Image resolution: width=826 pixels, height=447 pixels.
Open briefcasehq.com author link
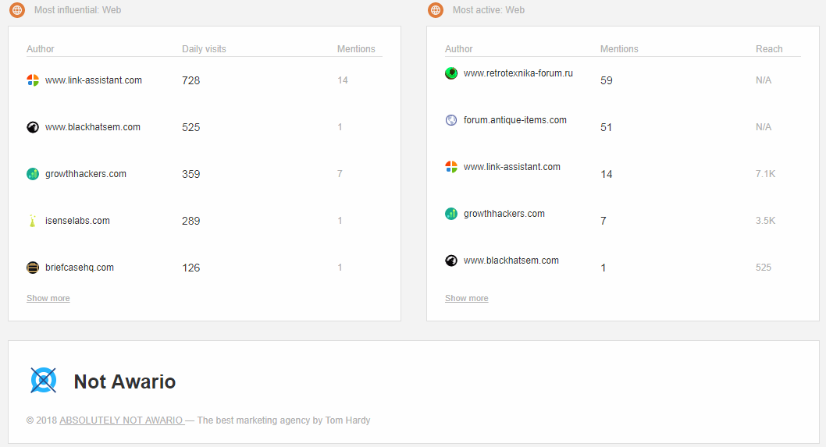point(80,268)
